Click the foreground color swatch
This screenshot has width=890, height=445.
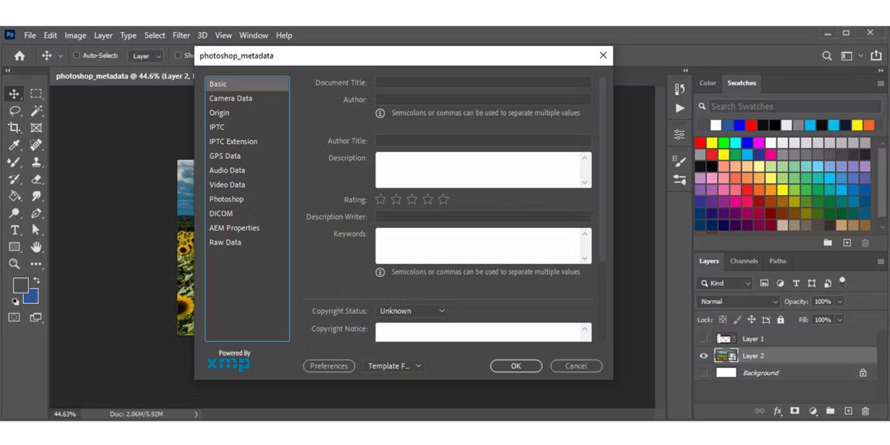tap(20, 285)
